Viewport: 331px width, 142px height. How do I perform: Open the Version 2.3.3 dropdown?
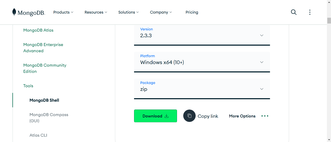202,35
